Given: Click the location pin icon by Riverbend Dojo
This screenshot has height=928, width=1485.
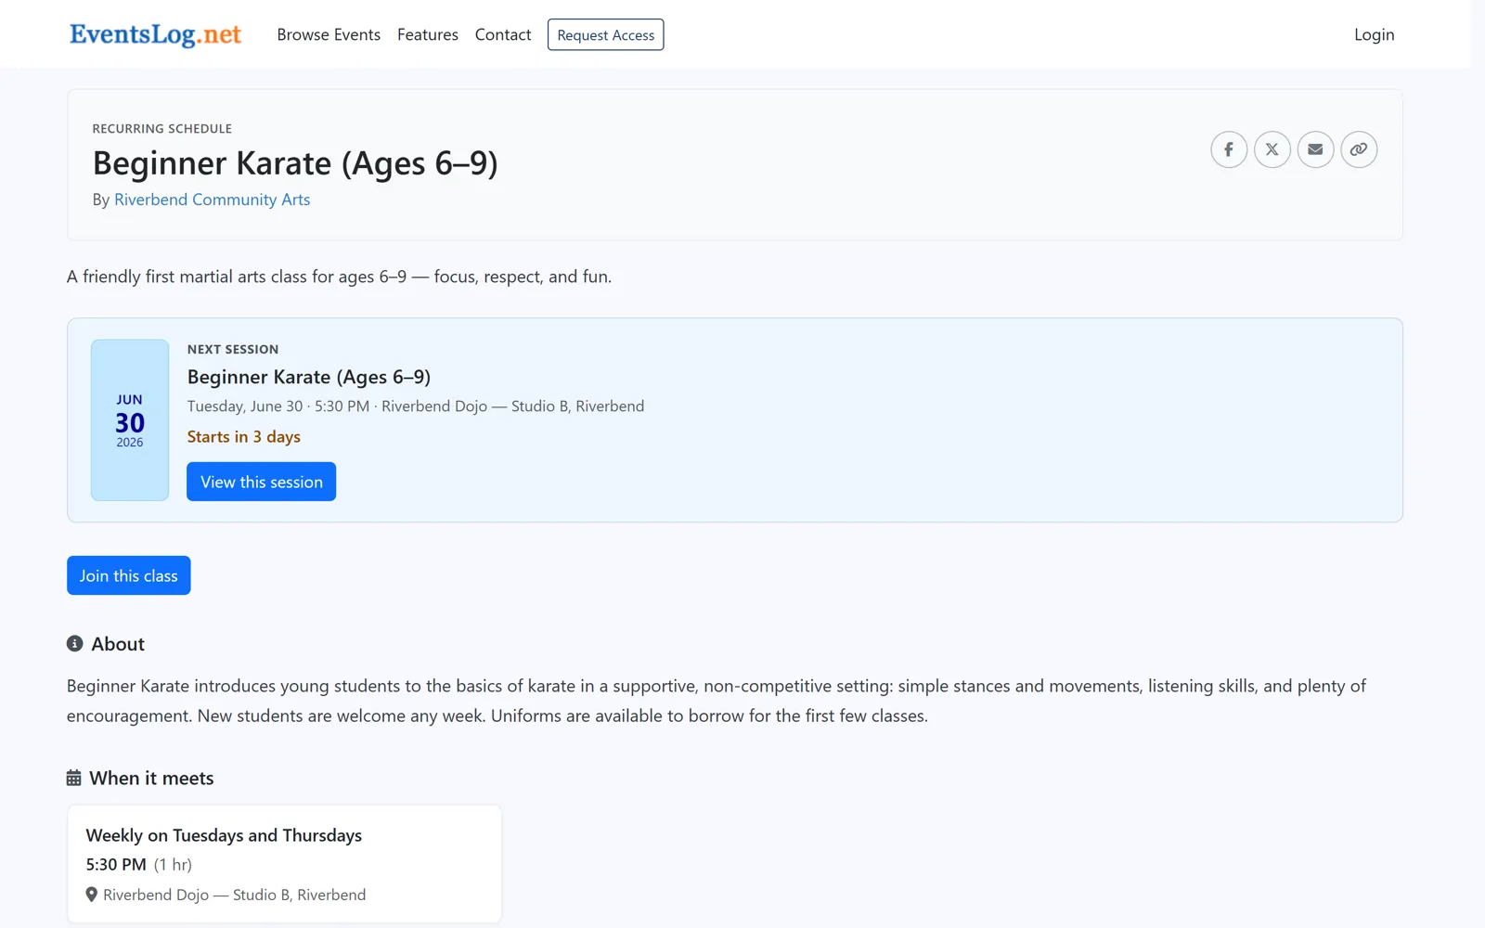Looking at the screenshot, I should (92, 895).
